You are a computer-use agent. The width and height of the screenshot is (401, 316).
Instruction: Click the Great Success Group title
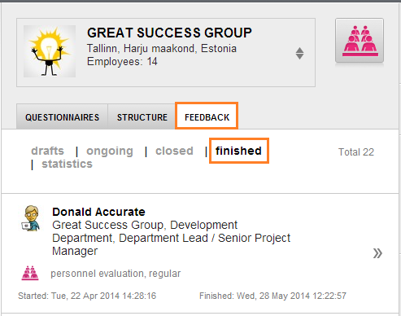(x=169, y=33)
